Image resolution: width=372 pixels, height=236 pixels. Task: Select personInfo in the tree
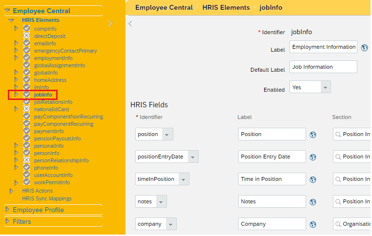47,153
